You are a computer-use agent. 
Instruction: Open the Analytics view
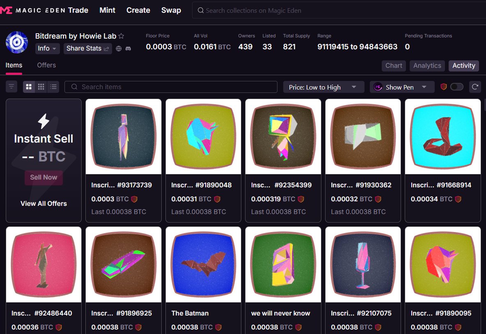427,66
